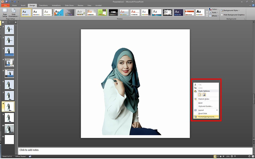This screenshot has height=159, width=255.
Task: Expand the theme Fonts dropdown
Action: (x=214, y=12)
